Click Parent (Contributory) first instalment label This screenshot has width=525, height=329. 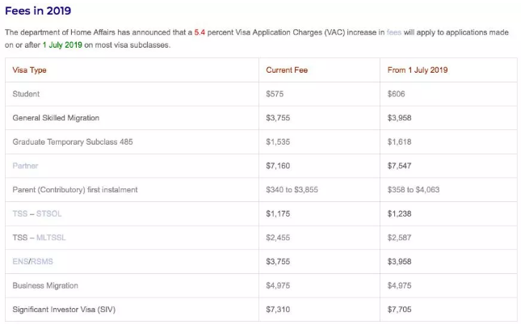pos(75,190)
